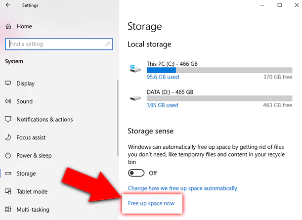Select Storage in the sidebar

click(x=26, y=174)
